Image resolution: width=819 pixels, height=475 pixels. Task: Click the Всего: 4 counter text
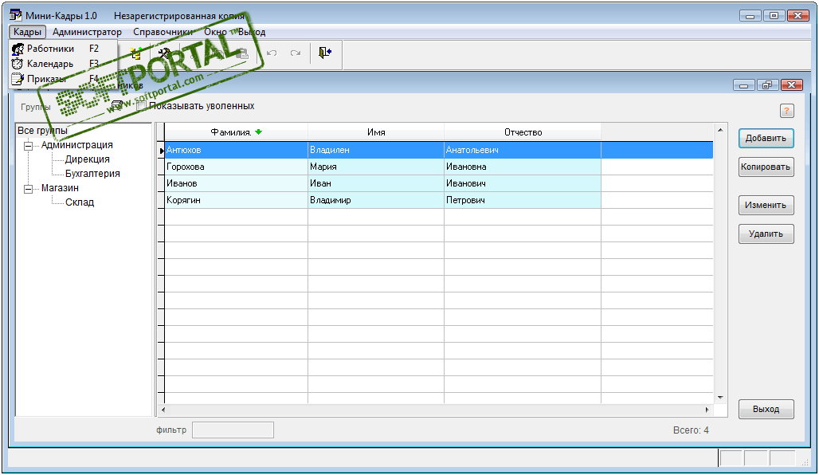pos(691,430)
